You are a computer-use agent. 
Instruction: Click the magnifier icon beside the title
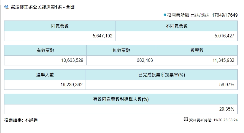tap(7, 7)
